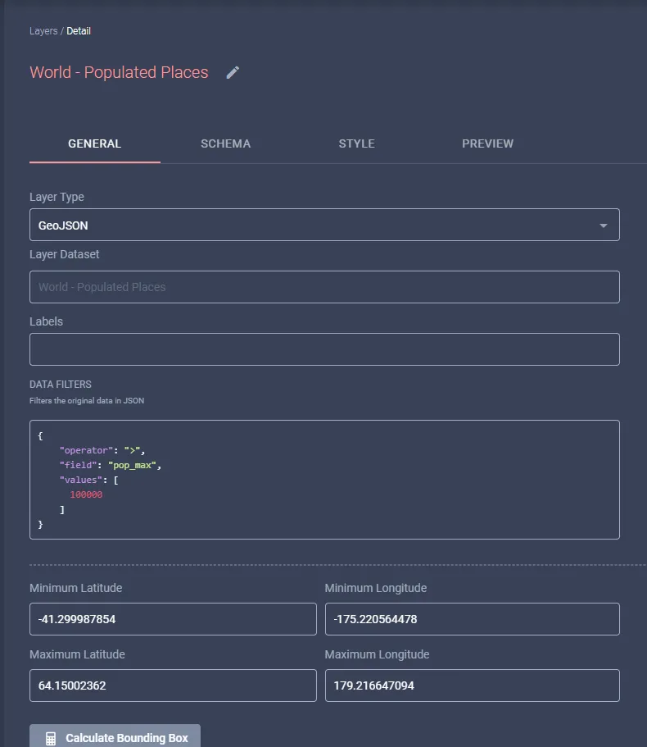Focus the Layer Dataset field

tap(324, 287)
